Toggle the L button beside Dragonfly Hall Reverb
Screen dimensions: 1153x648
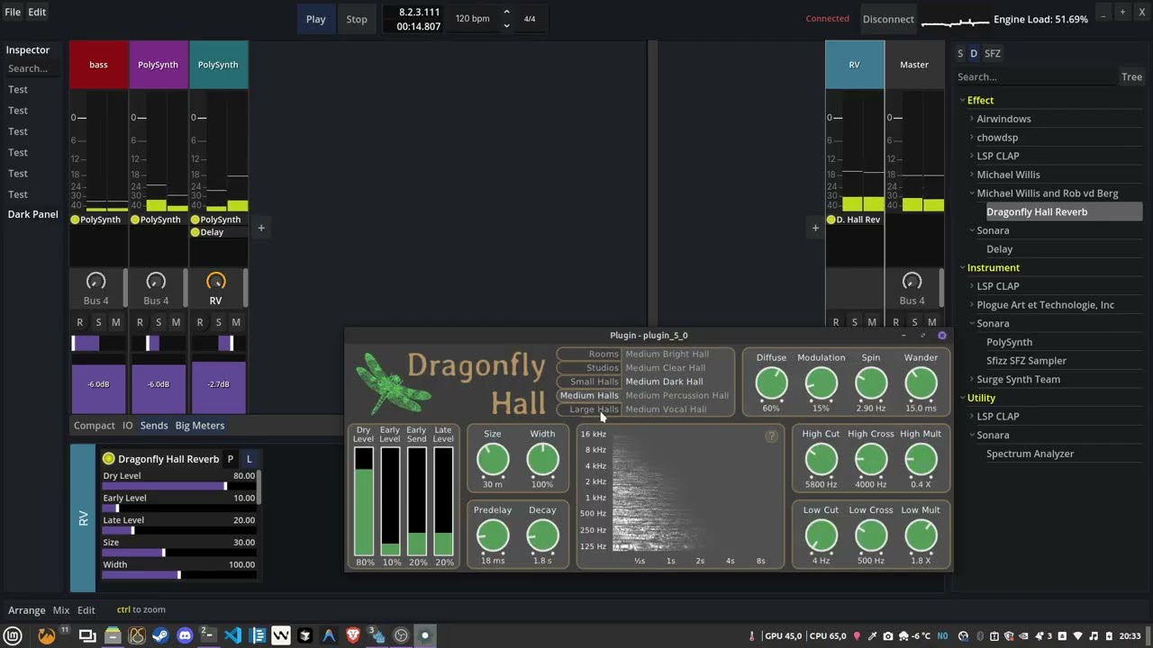[x=250, y=459]
